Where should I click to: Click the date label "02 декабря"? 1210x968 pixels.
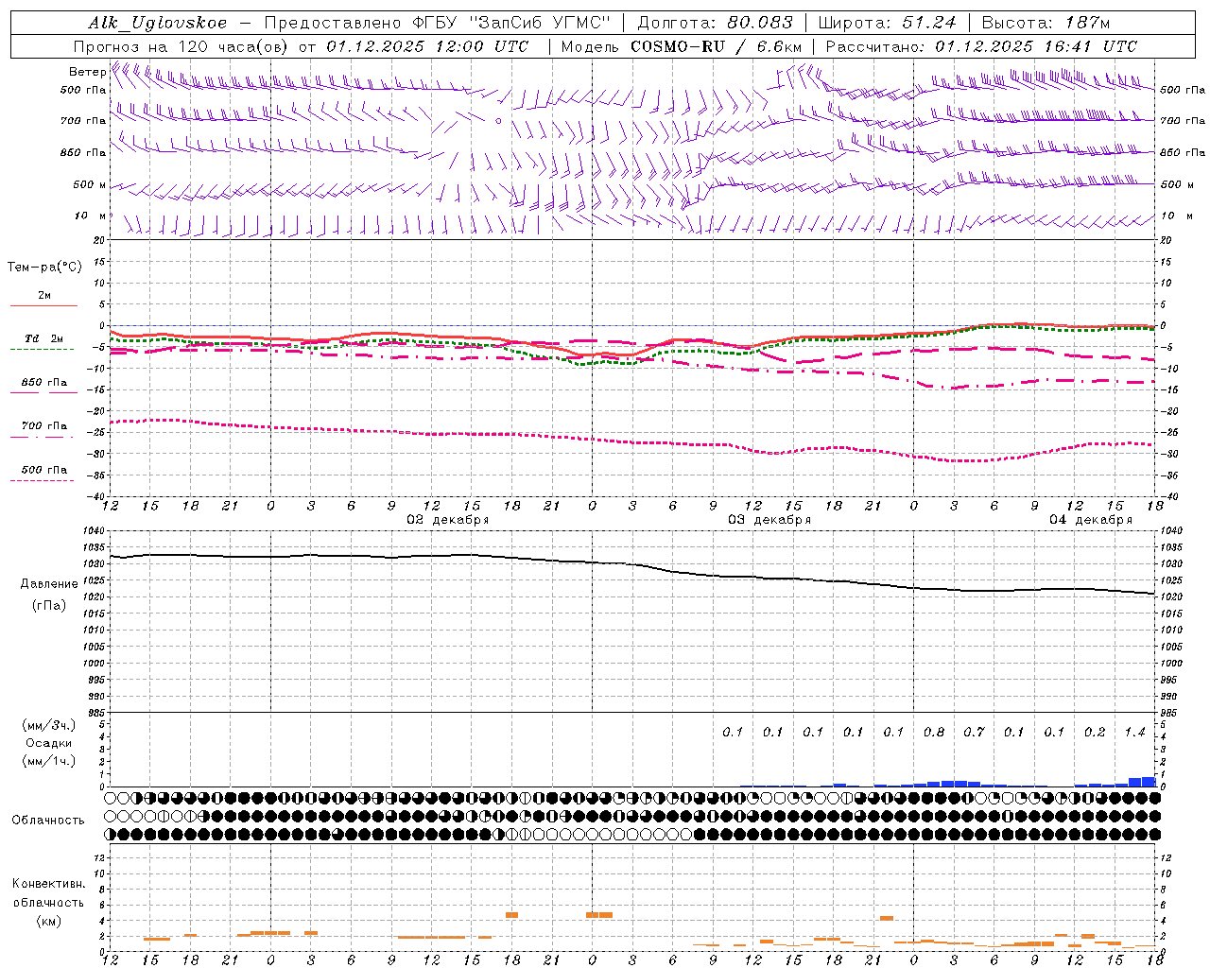(448, 520)
